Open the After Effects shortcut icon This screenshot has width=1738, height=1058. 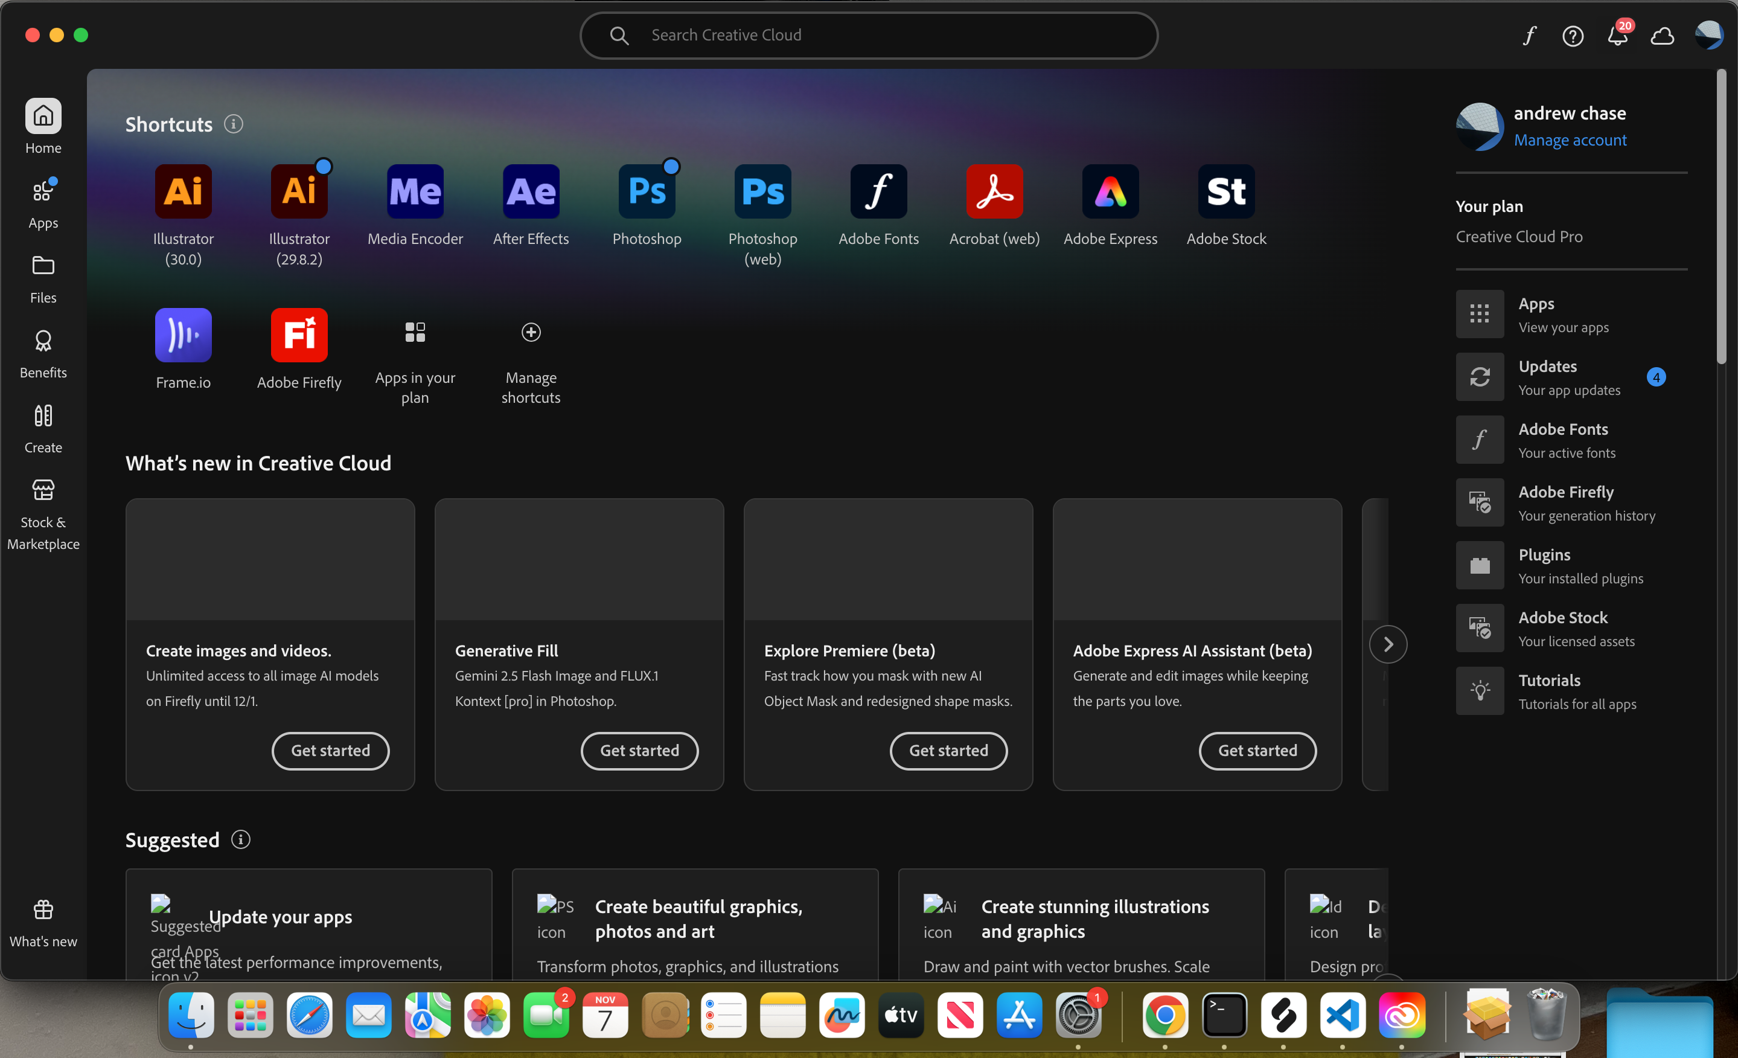click(531, 191)
